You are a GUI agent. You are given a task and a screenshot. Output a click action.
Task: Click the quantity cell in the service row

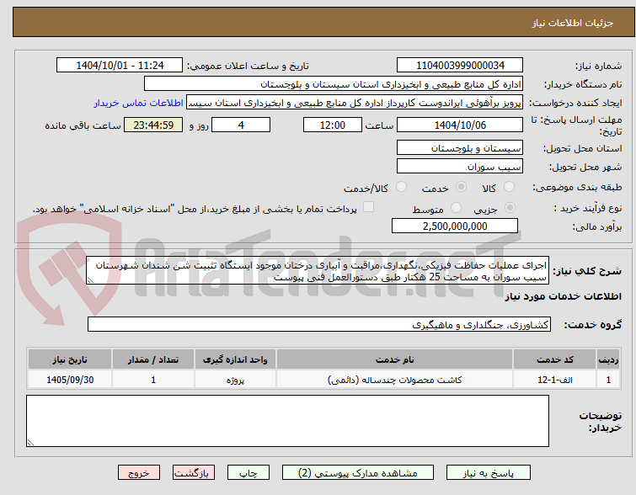click(x=153, y=380)
